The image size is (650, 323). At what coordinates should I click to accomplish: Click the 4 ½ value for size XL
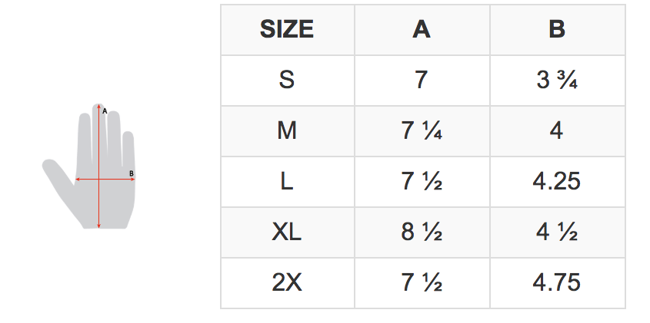coord(557,232)
